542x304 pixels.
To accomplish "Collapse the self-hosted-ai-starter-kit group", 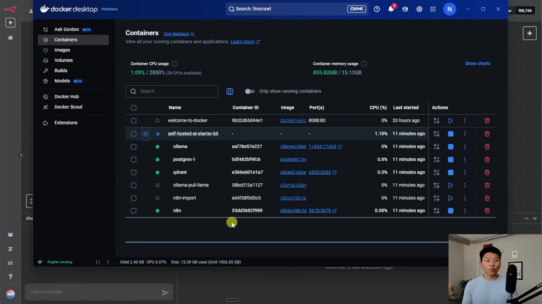I will point(146,134).
